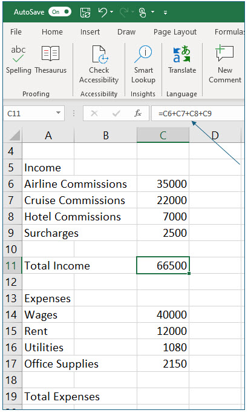Viewport: 248px width, 413px height.
Task: Click the Insert Function fx icon
Action: (138, 113)
